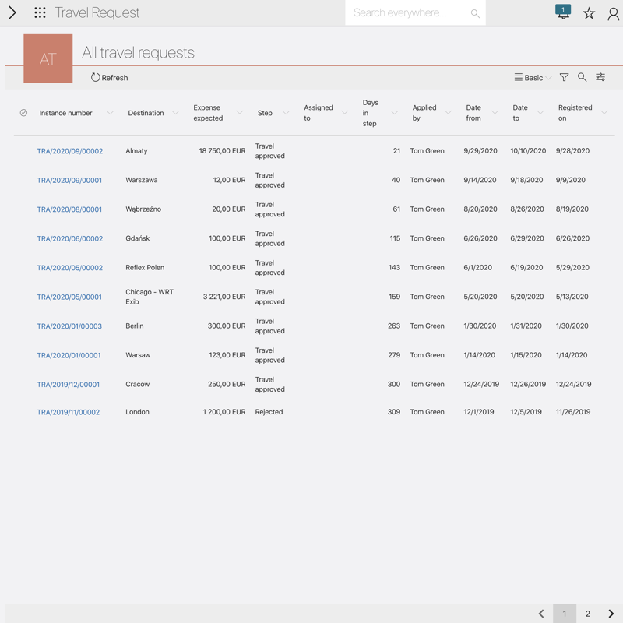The height and width of the screenshot is (623, 623).
Task: Click the report search magnifier icon
Action: [x=582, y=77]
